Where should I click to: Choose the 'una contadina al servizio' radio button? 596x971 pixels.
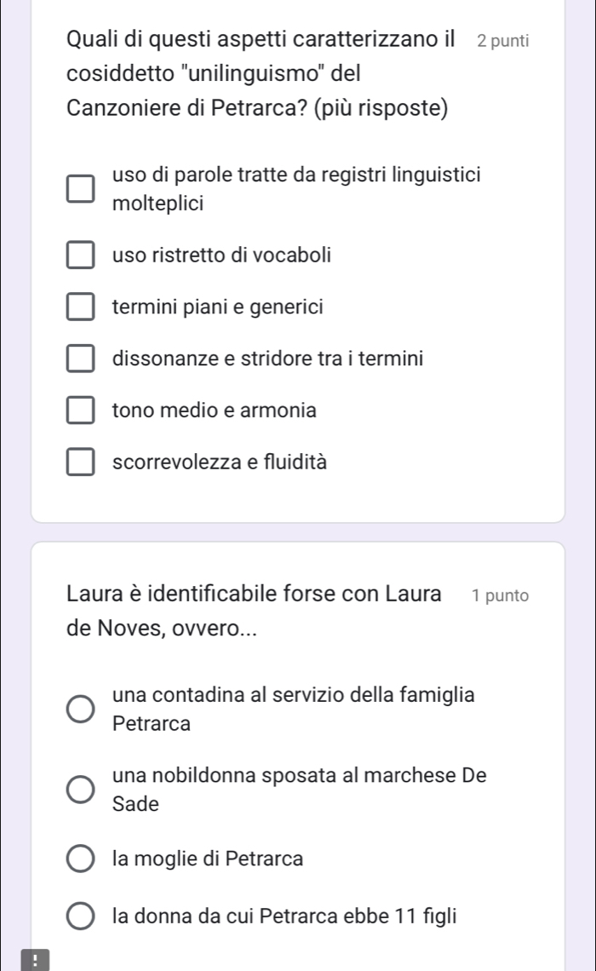[82, 710]
